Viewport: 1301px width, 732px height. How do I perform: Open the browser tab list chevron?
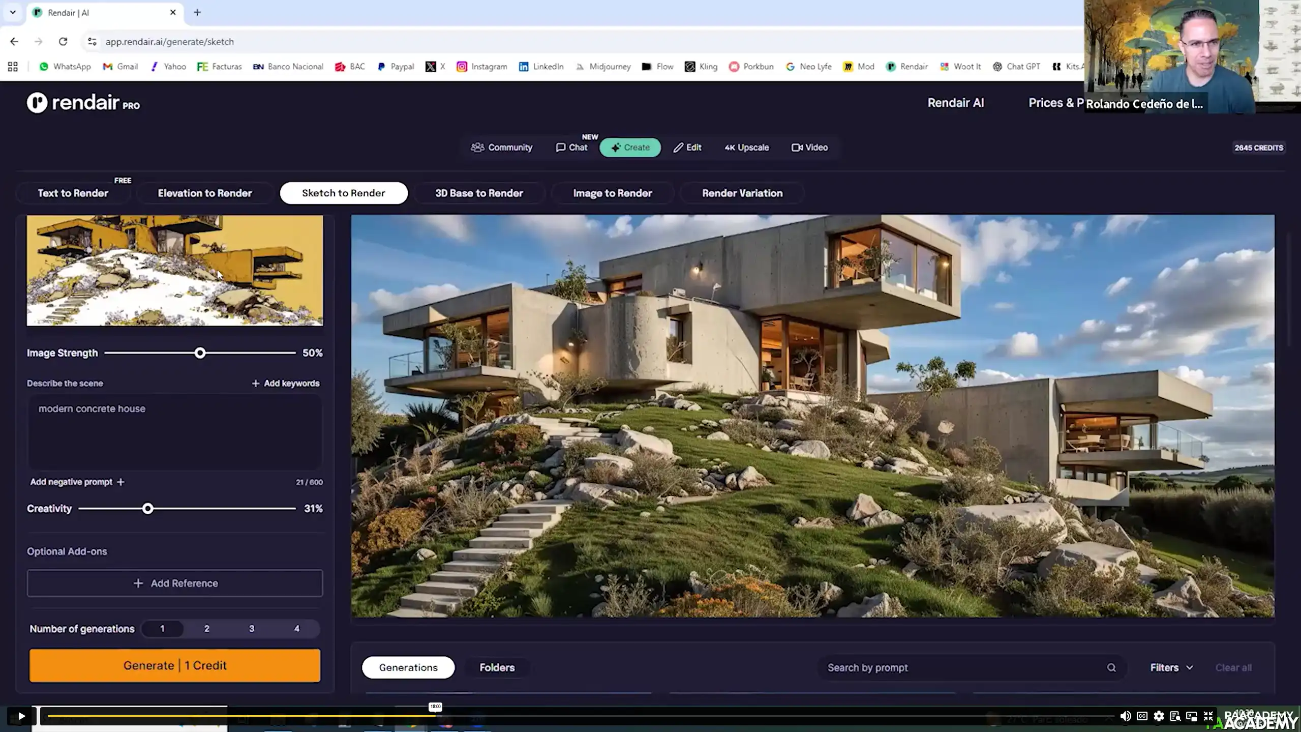tap(13, 12)
